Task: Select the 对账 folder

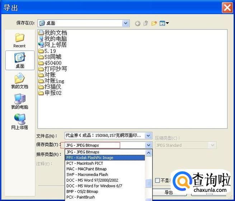Action: coord(47,75)
